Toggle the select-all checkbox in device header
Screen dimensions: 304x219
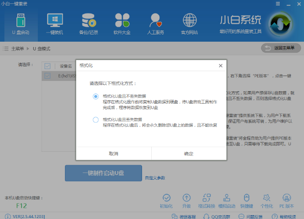click(48, 66)
